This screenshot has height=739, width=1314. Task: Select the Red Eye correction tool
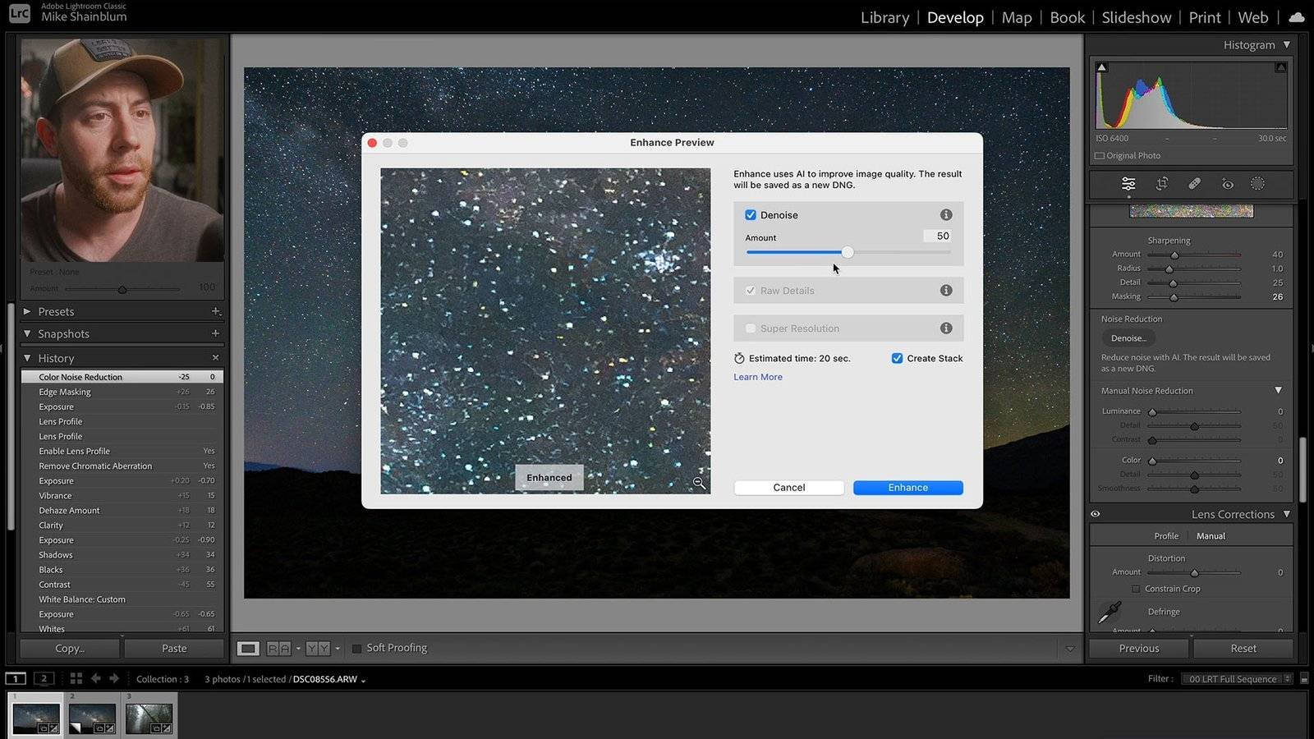click(x=1227, y=184)
